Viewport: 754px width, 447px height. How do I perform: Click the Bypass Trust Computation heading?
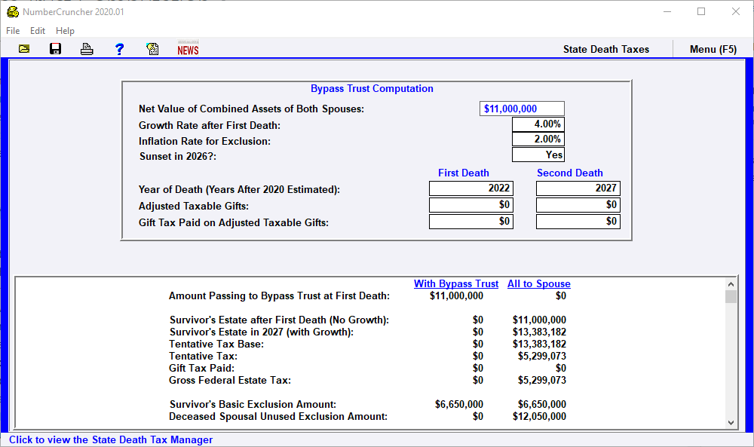[x=372, y=88]
